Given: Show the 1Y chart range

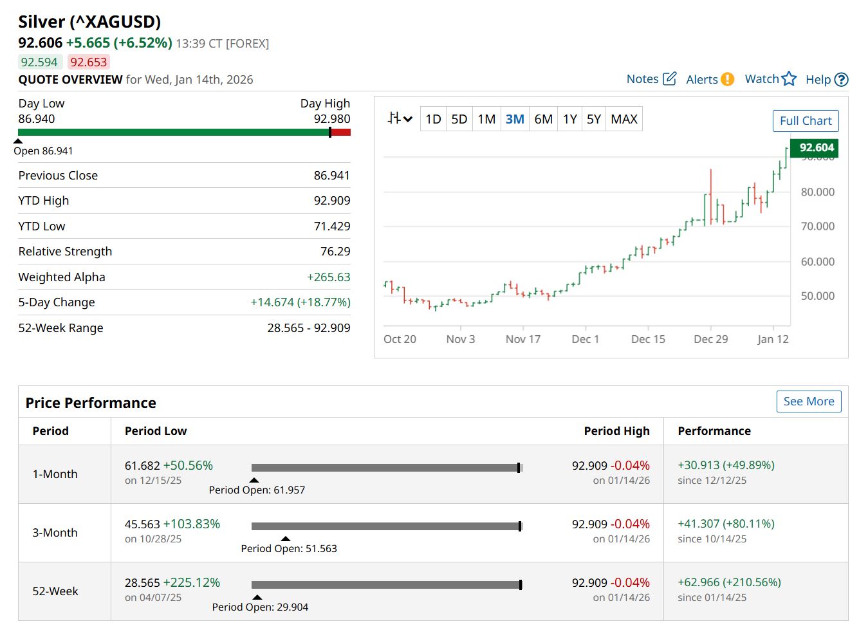Looking at the screenshot, I should pos(570,119).
